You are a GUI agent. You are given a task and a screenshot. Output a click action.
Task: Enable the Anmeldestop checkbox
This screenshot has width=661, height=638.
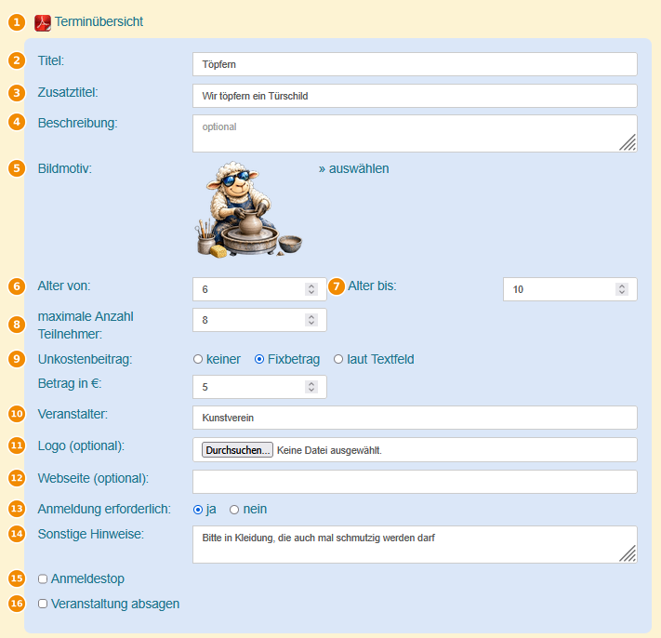pos(43,579)
